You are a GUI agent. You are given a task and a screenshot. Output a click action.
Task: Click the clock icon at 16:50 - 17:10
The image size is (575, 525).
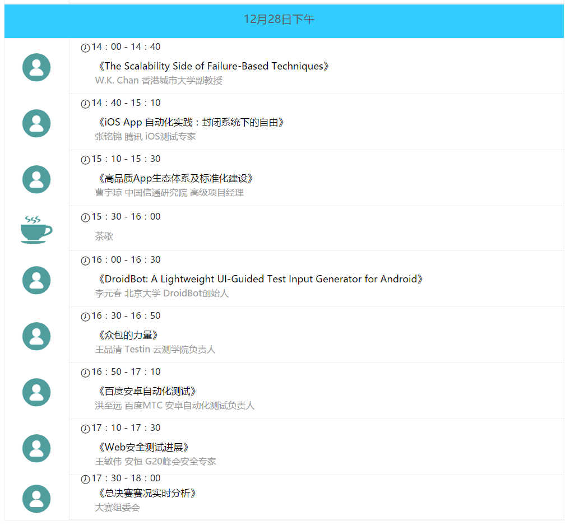[x=85, y=373]
